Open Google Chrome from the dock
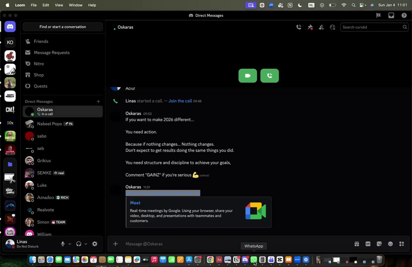The height and width of the screenshot is (267, 412). pyautogui.click(x=210, y=260)
